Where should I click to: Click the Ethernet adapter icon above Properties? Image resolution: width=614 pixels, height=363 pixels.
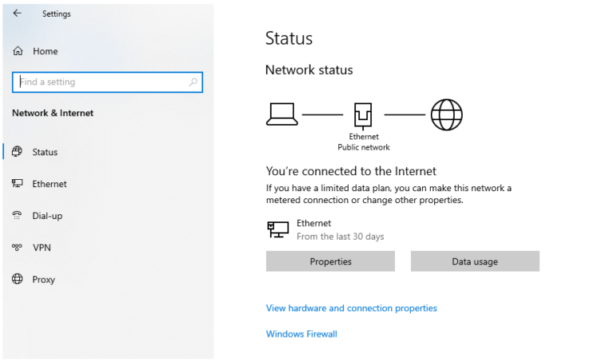[x=278, y=229]
